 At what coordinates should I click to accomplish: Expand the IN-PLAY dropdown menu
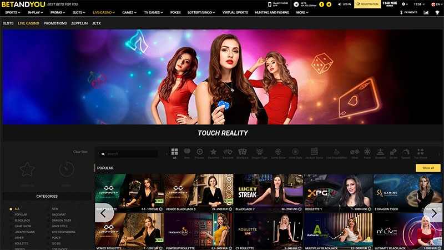[35, 12]
